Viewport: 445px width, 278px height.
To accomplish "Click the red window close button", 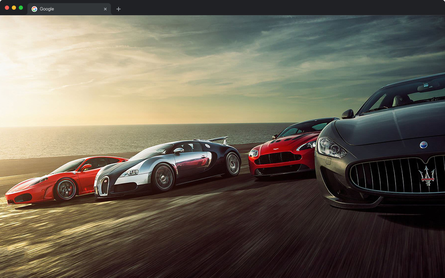I will (7, 8).
